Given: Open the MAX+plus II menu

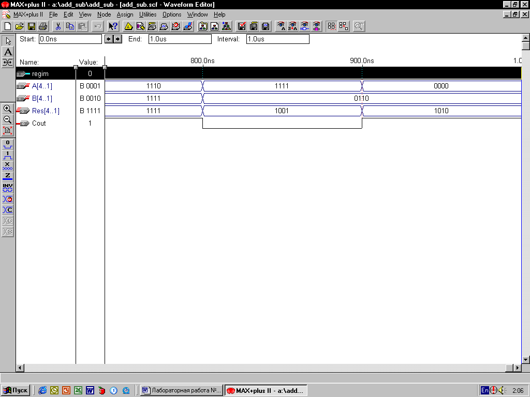Looking at the screenshot, I should coord(28,14).
